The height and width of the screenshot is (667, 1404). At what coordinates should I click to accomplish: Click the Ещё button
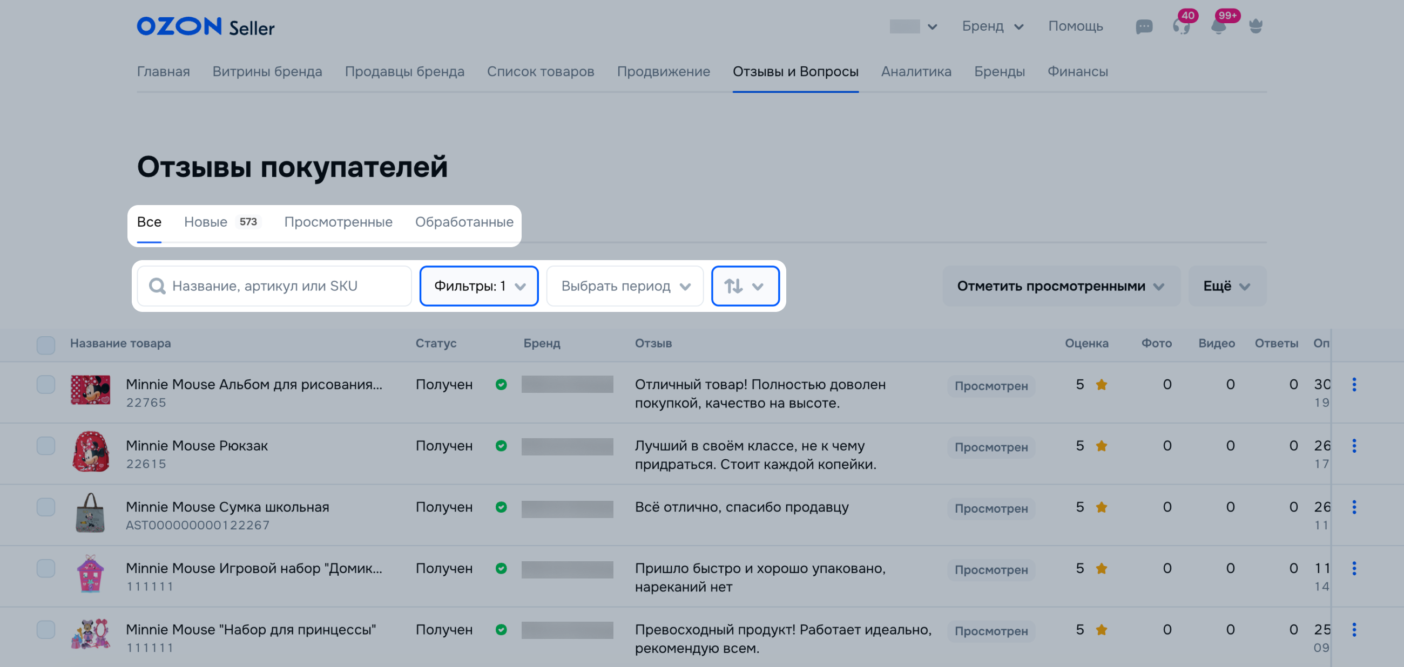pos(1226,286)
